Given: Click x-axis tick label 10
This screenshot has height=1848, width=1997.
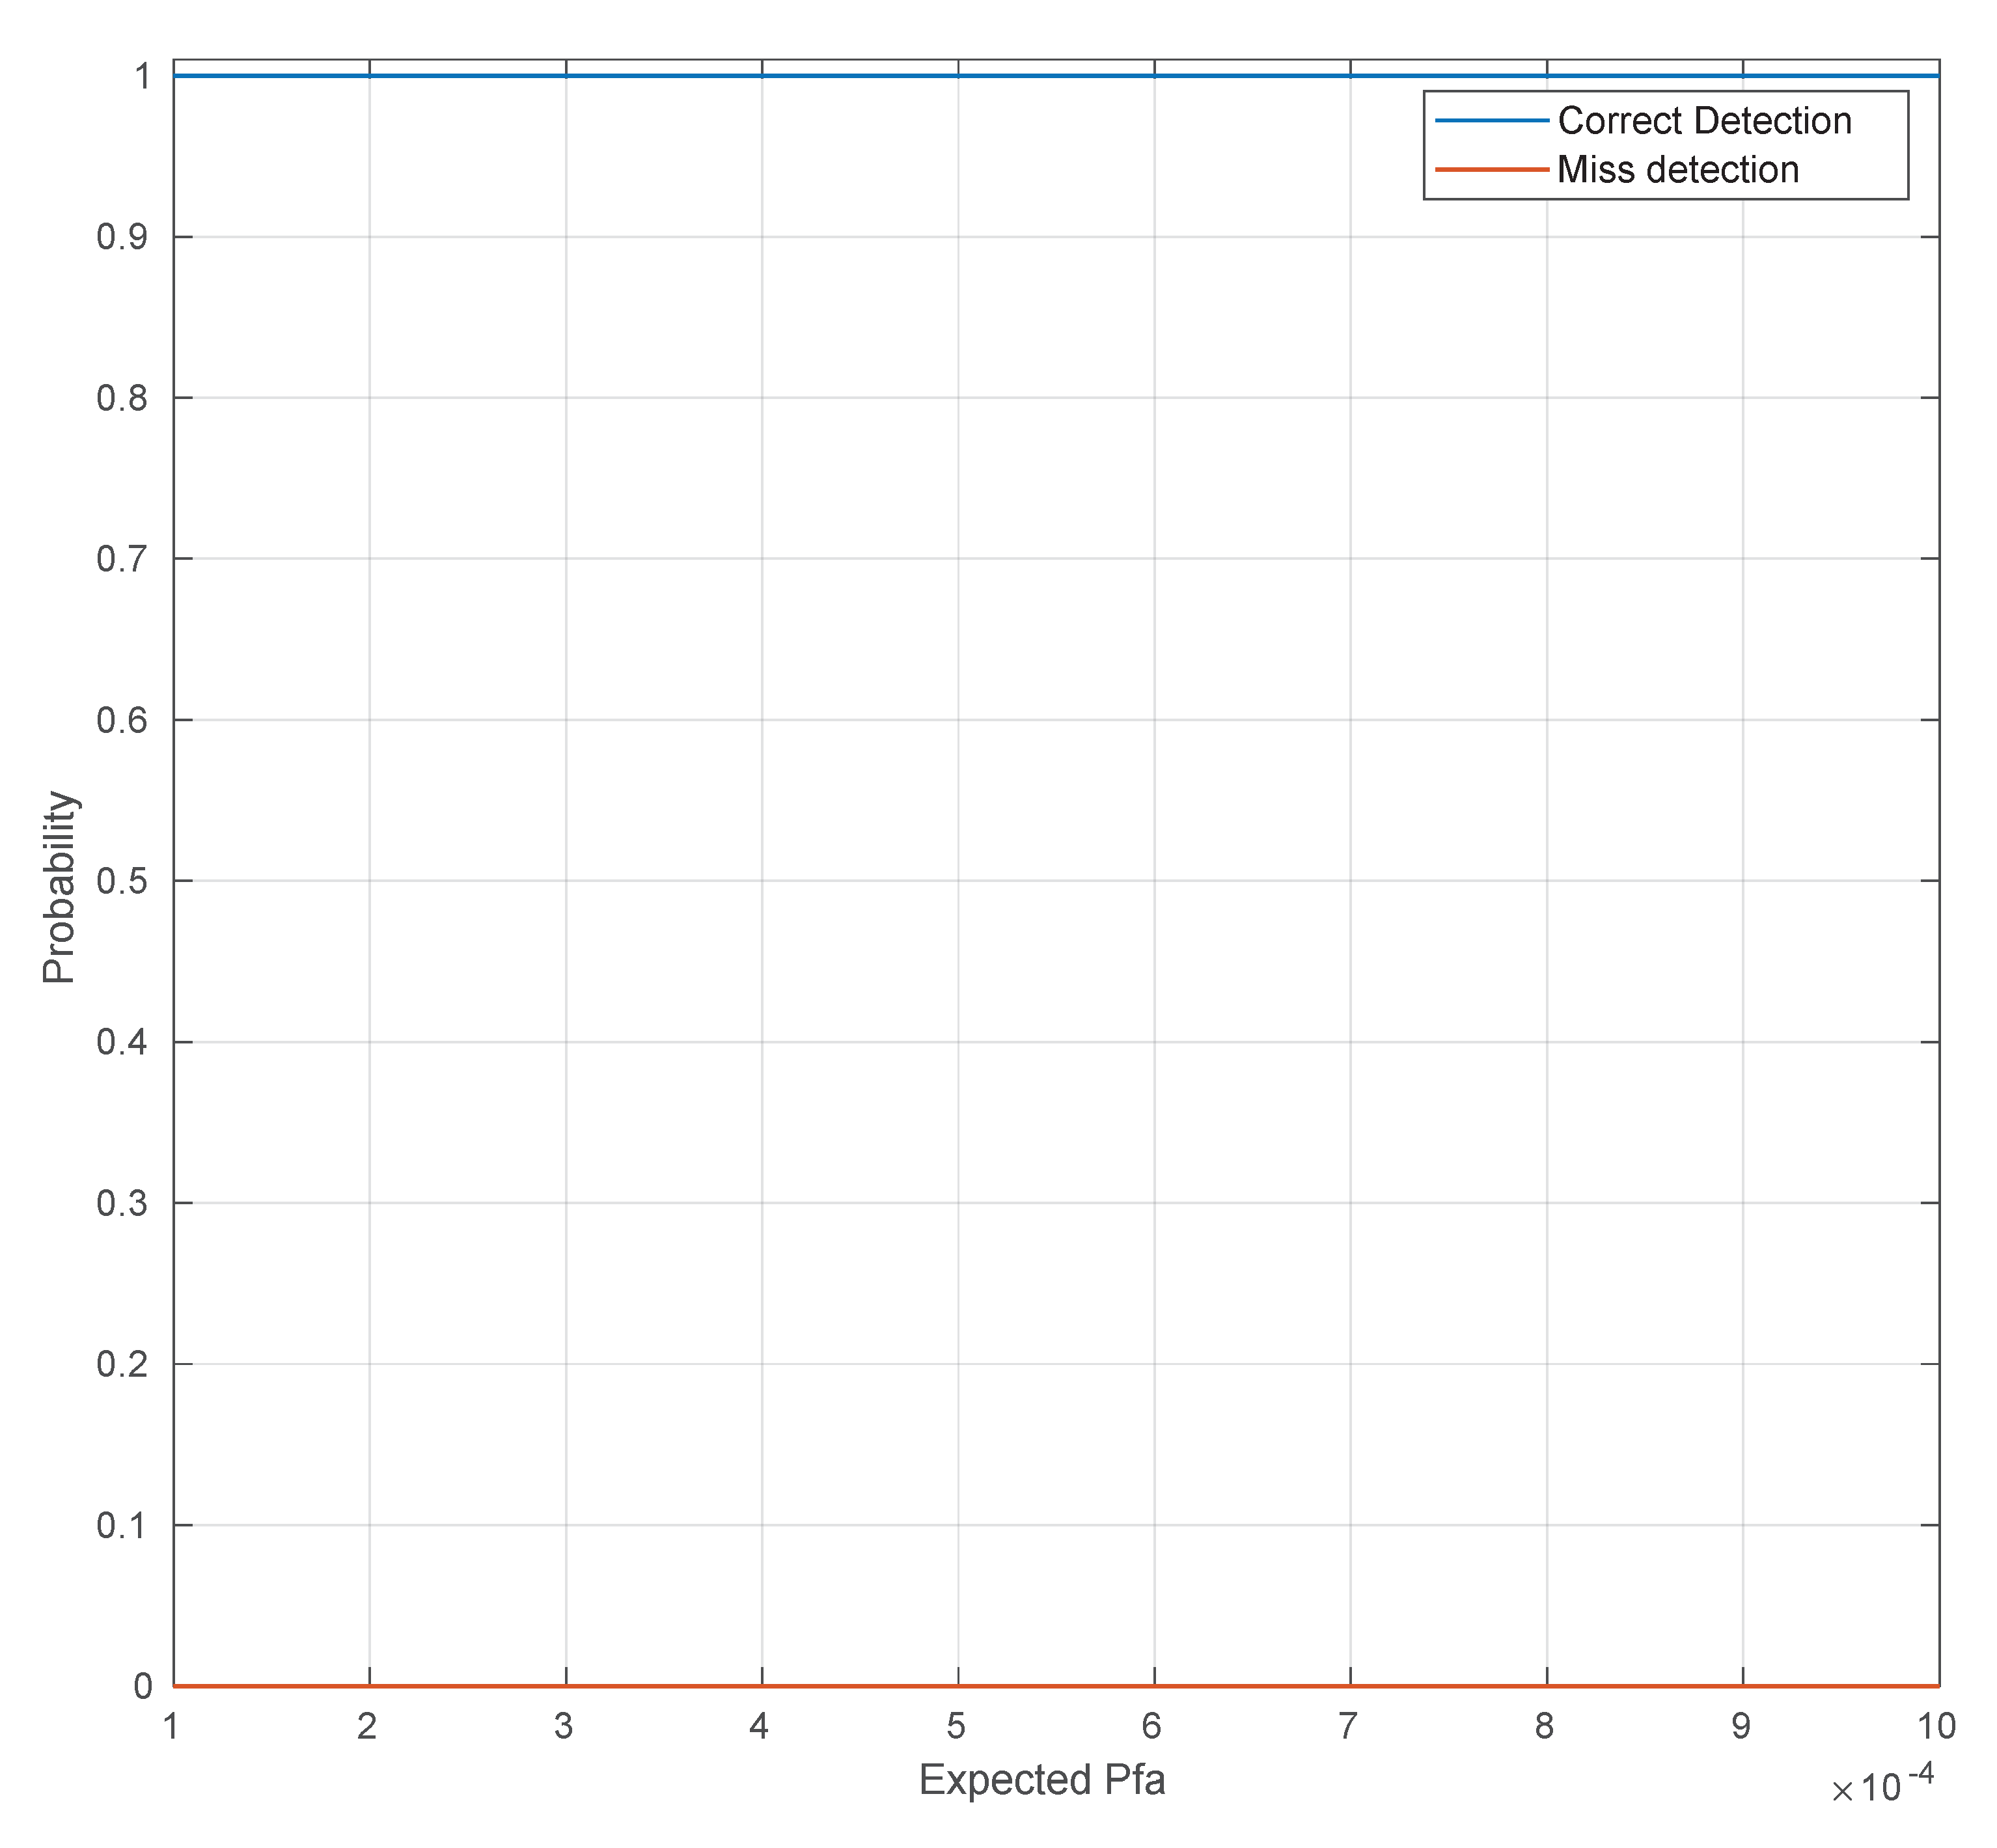Looking at the screenshot, I should coord(1936,1726).
